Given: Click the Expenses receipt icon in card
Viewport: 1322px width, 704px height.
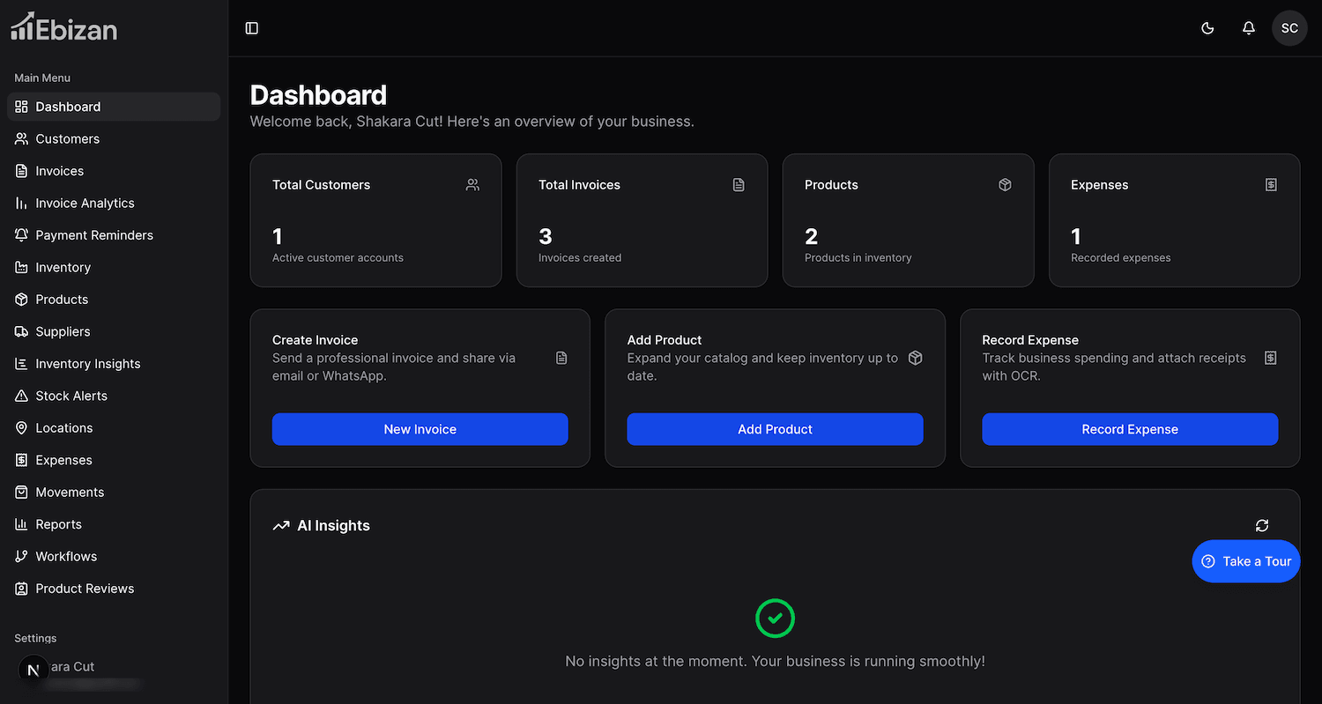Looking at the screenshot, I should point(1271,185).
